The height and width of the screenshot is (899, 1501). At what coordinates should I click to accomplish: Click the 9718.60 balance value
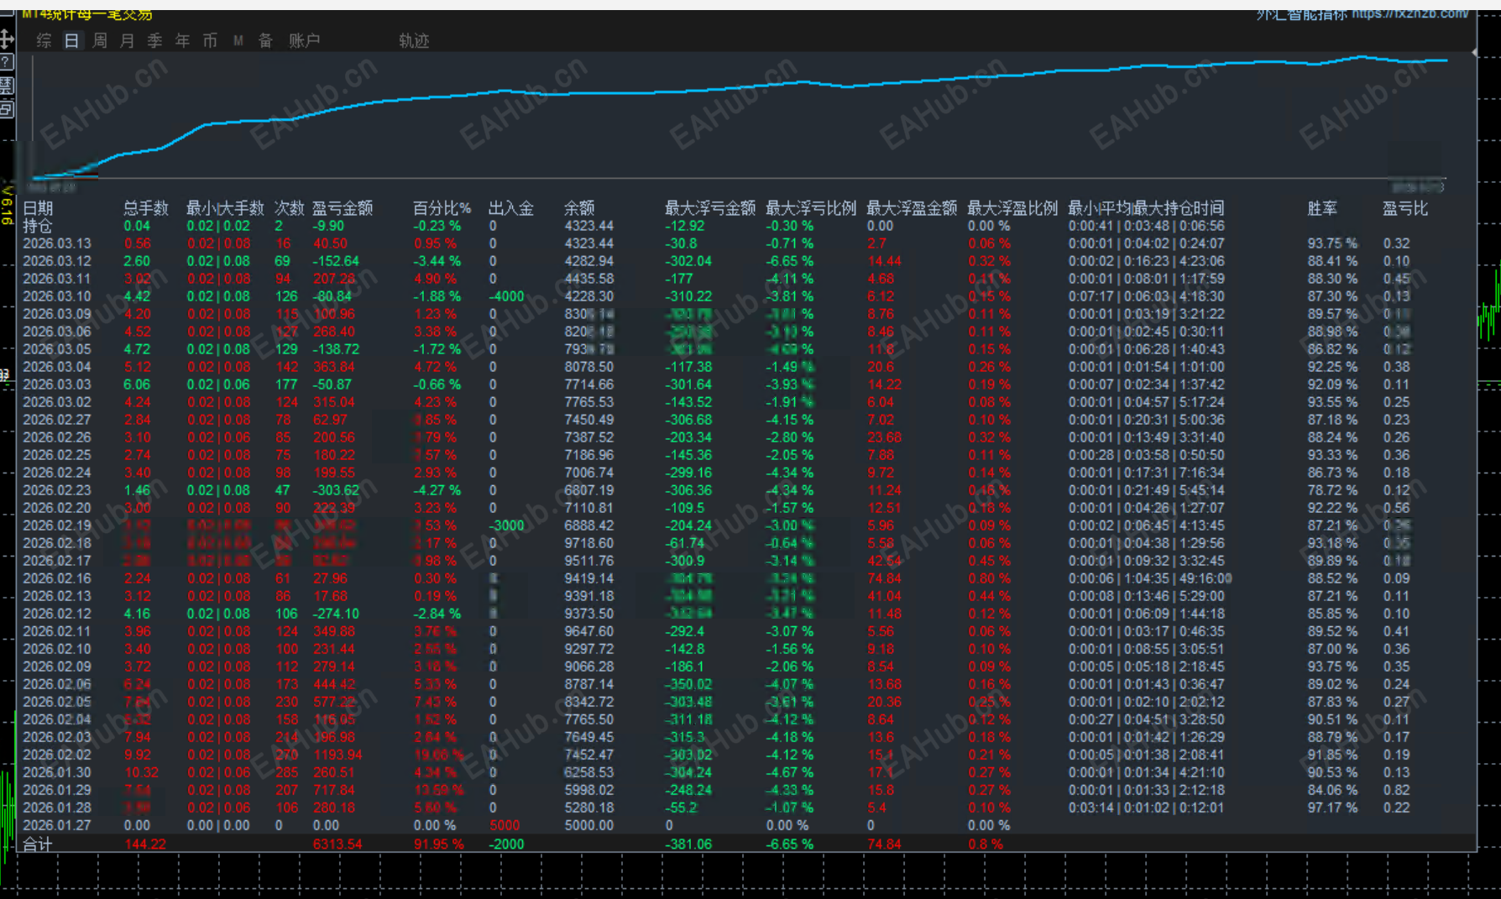tap(588, 543)
